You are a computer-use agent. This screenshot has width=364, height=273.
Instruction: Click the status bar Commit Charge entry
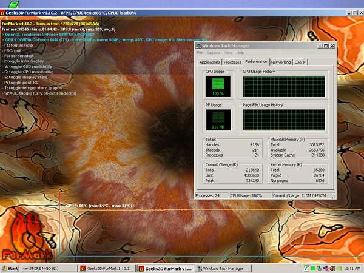point(300,196)
